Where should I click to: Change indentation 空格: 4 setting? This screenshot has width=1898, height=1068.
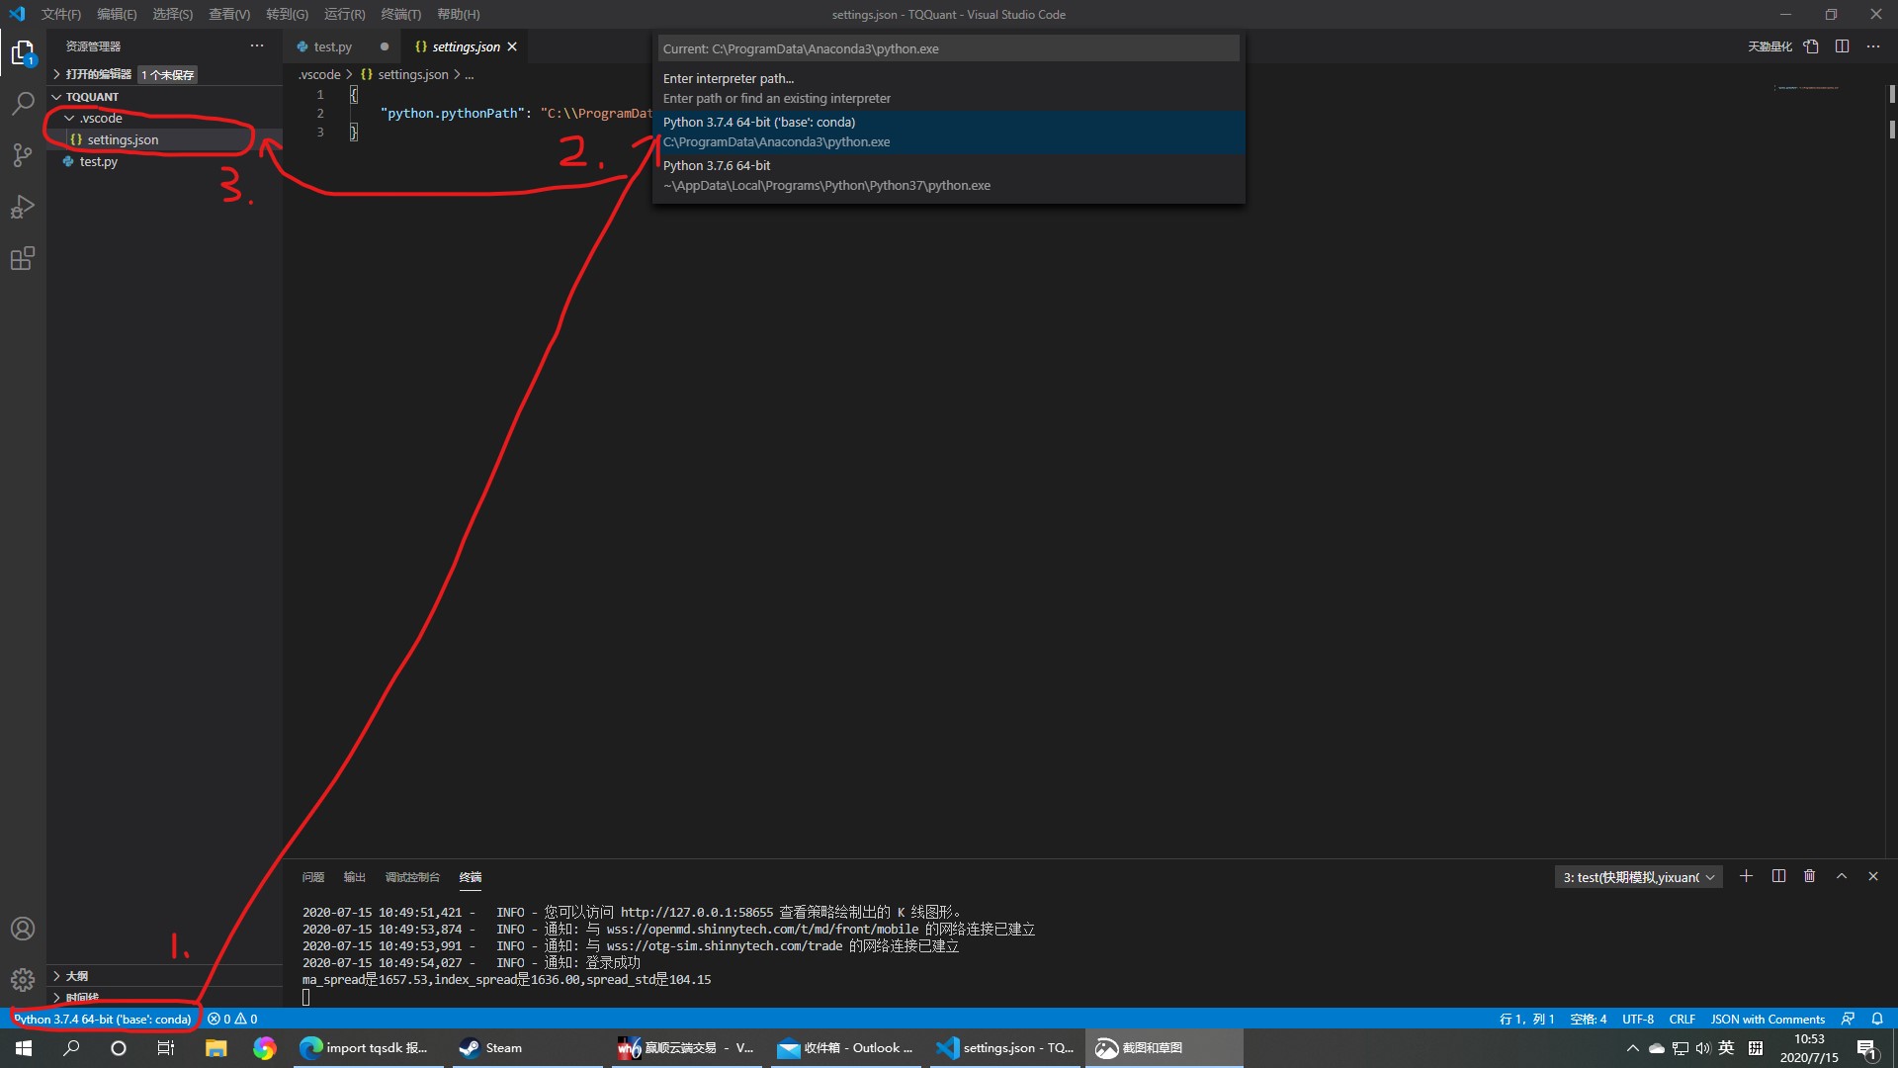(x=1589, y=1019)
